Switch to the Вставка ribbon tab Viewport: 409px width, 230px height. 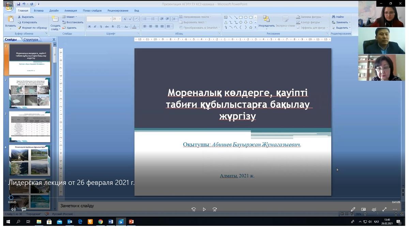point(39,11)
